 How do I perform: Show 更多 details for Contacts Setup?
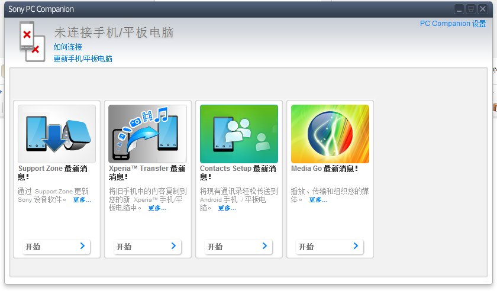click(227, 208)
